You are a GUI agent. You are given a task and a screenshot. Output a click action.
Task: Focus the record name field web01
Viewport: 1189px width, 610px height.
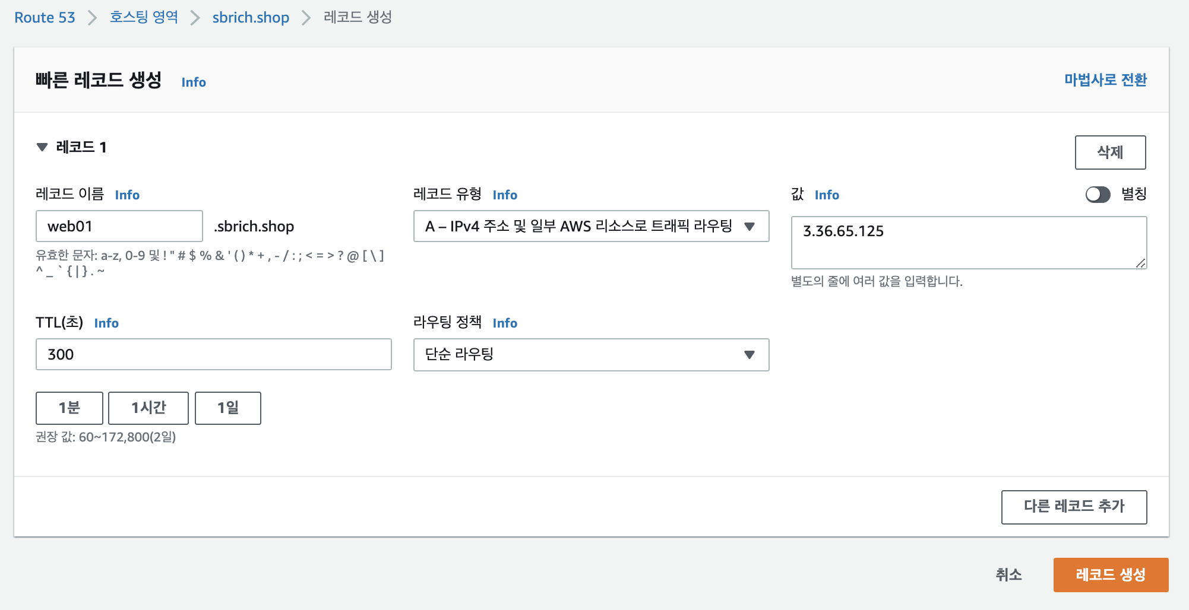pos(119,226)
